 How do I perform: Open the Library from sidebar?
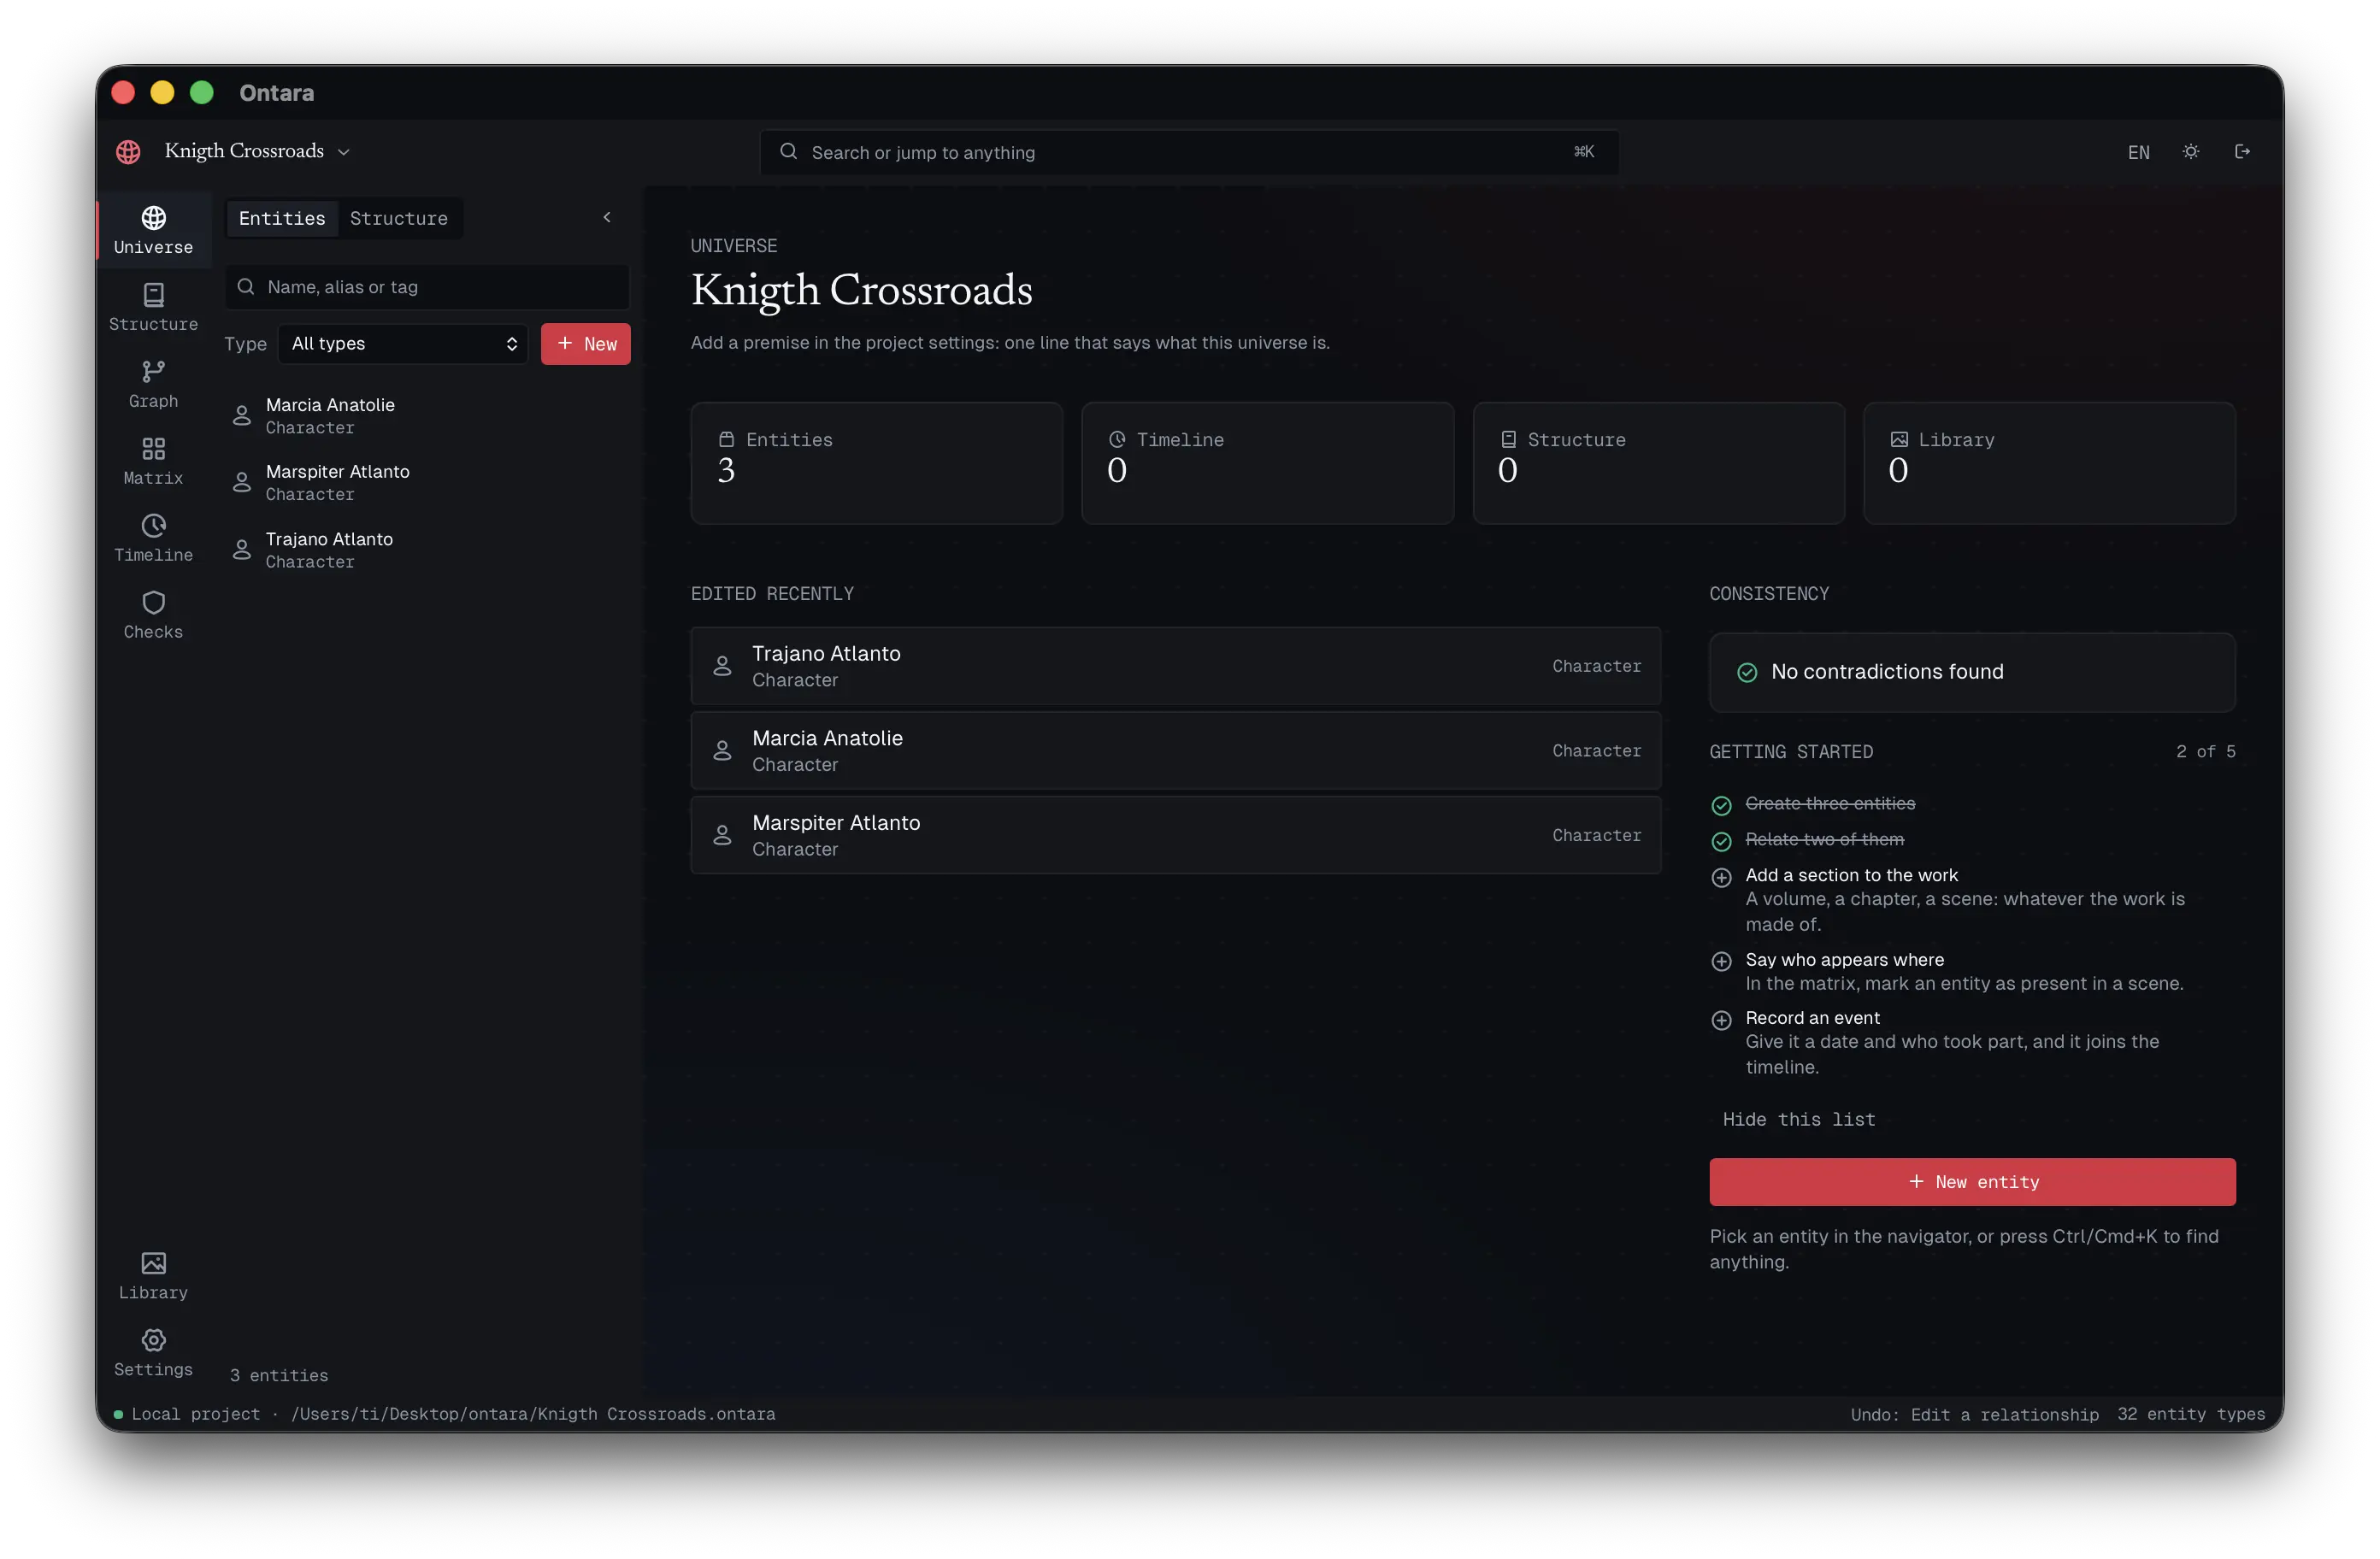[x=153, y=1276]
